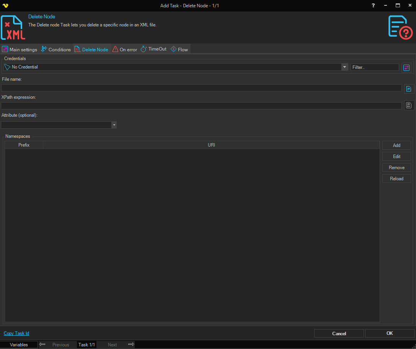Click the Prefix column header
The image size is (416, 349).
coord(24,145)
